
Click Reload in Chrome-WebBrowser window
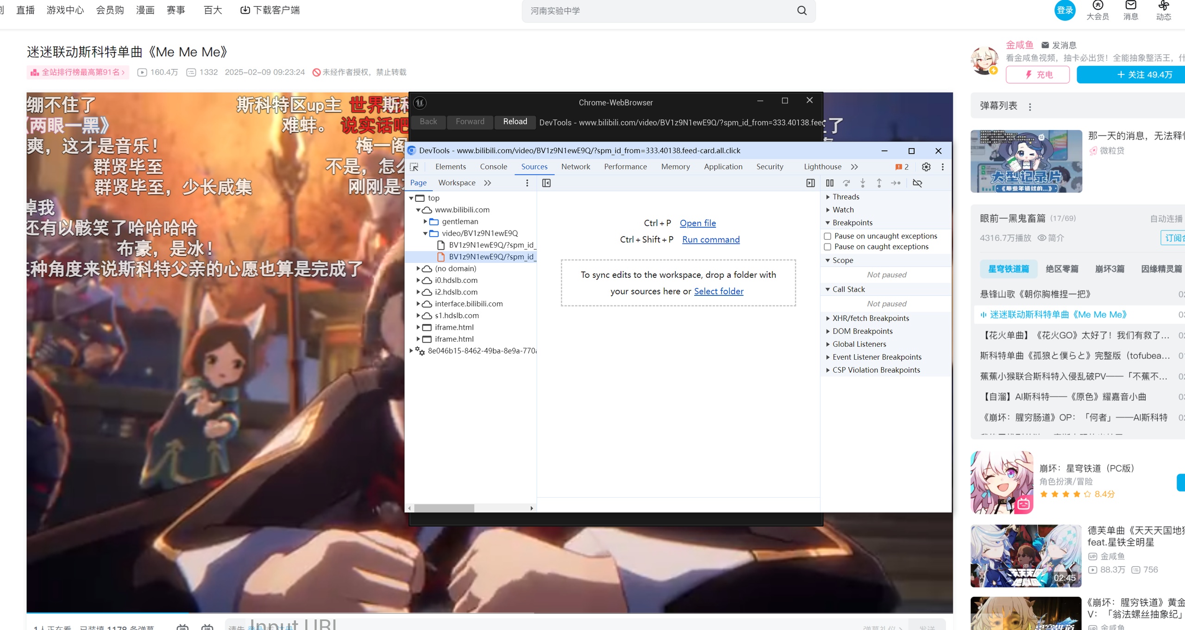coord(515,122)
